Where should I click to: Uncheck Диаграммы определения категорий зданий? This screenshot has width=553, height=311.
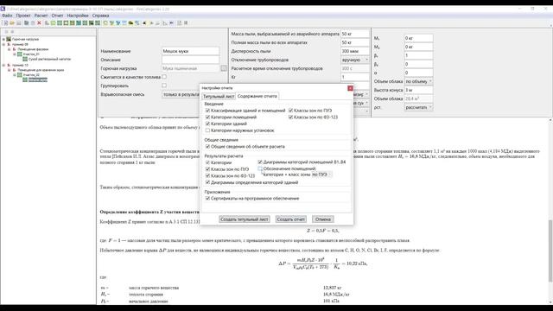tap(207, 182)
